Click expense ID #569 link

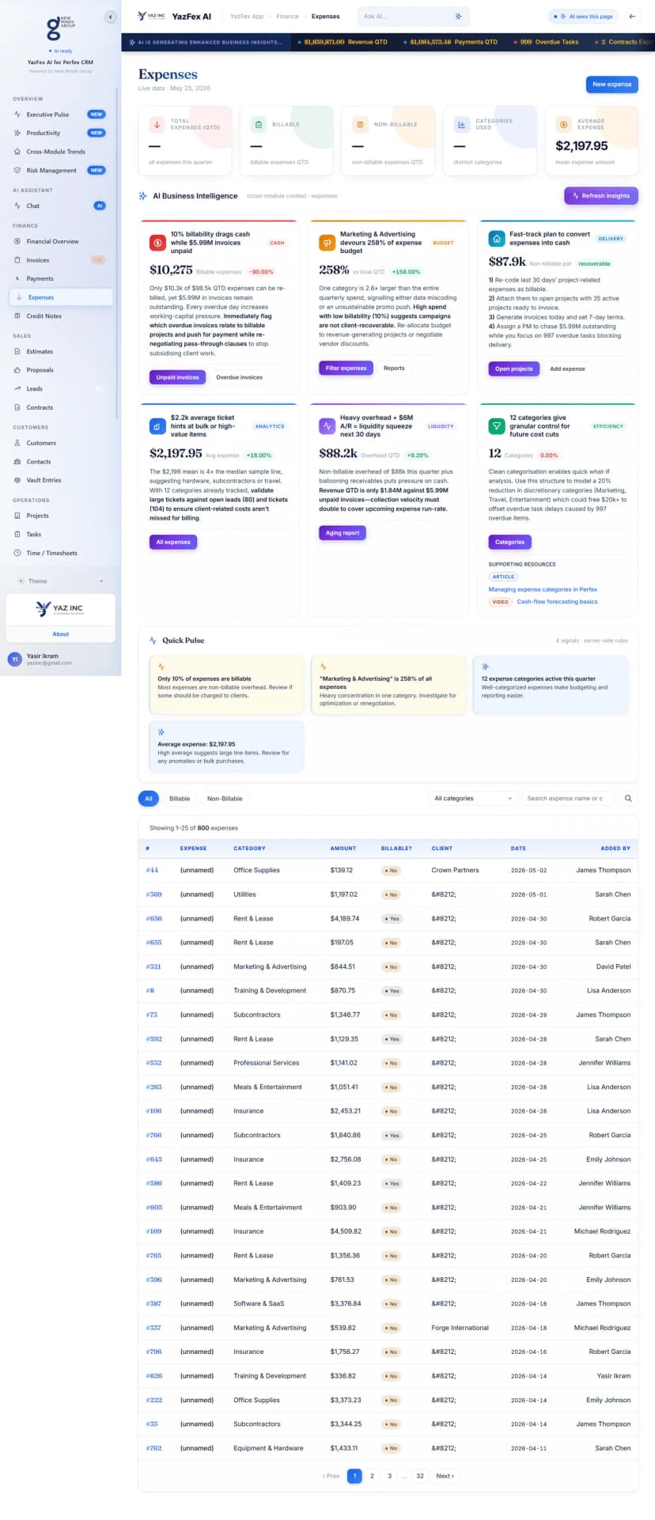(153, 894)
